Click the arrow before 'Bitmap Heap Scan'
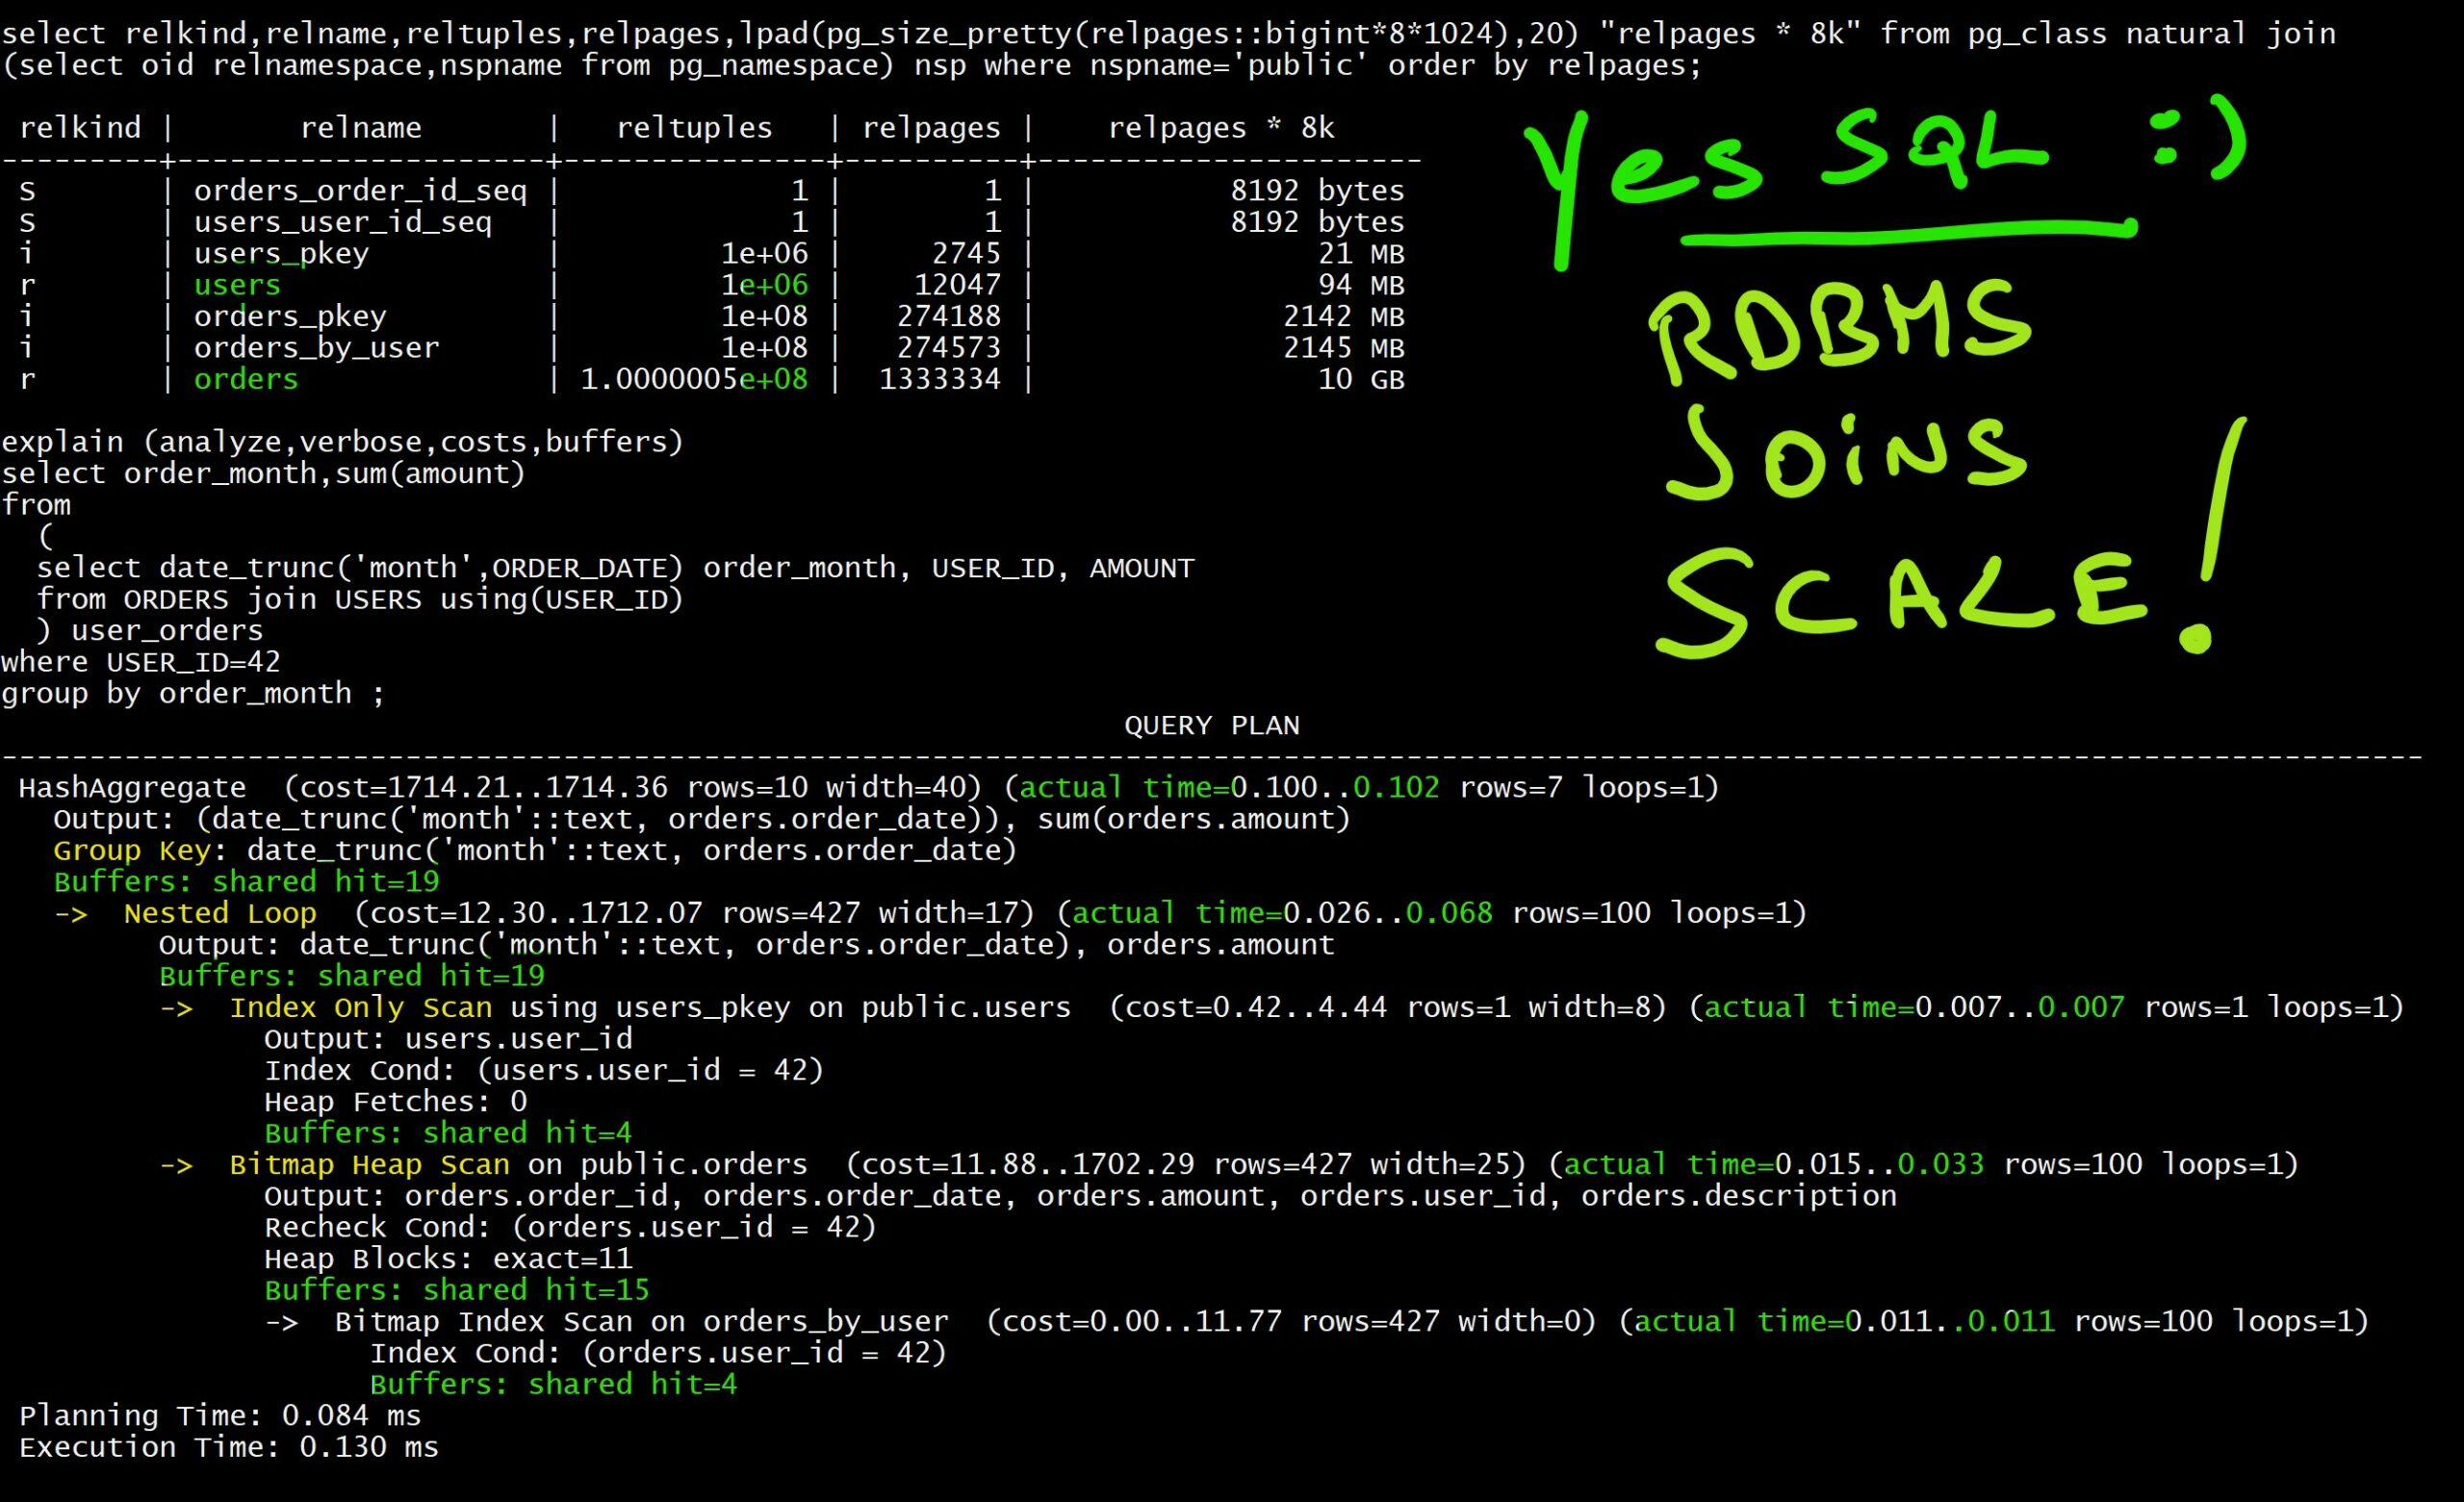This screenshot has width=2464, height=1502. 177,1165
